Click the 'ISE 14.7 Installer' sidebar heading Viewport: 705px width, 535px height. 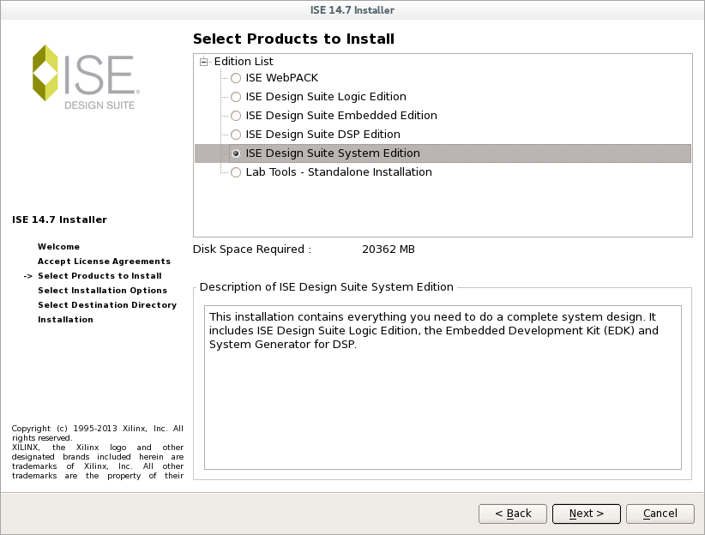(x=59, y=219)
